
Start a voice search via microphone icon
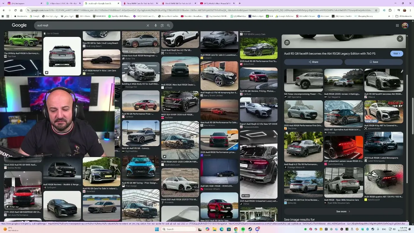click(156, 25)
